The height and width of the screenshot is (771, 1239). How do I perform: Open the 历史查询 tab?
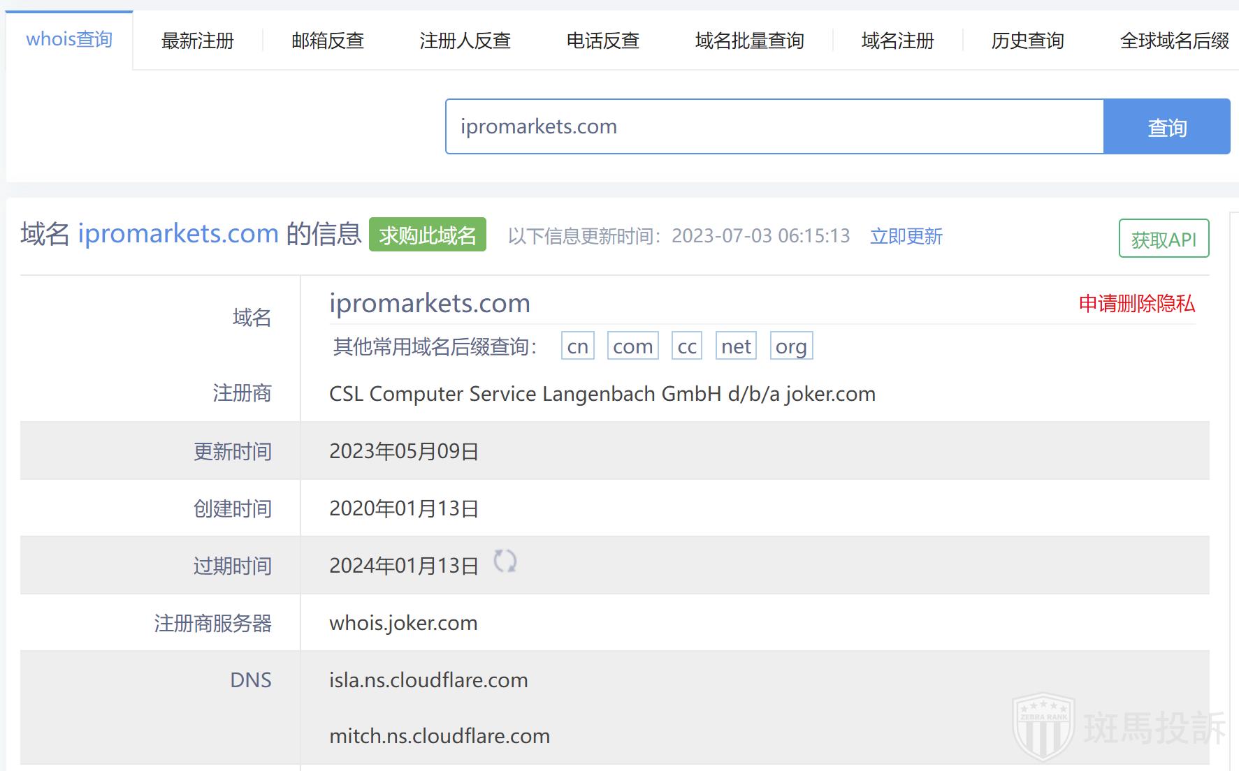[1028, 41]
